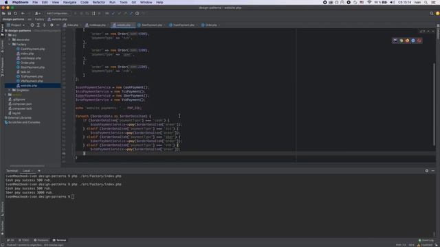Open the Navigate menu
The height and width of the screenshot is (247, 440).
coord(69,2)
